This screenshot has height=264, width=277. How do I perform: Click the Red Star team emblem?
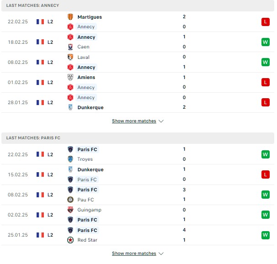pos(70,240)
